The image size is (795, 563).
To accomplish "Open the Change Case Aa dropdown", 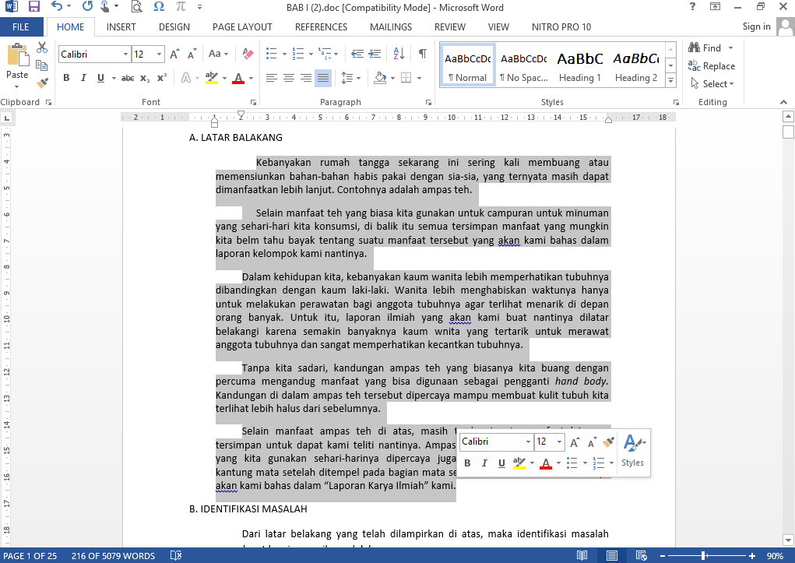I will [x=219, y=54].
